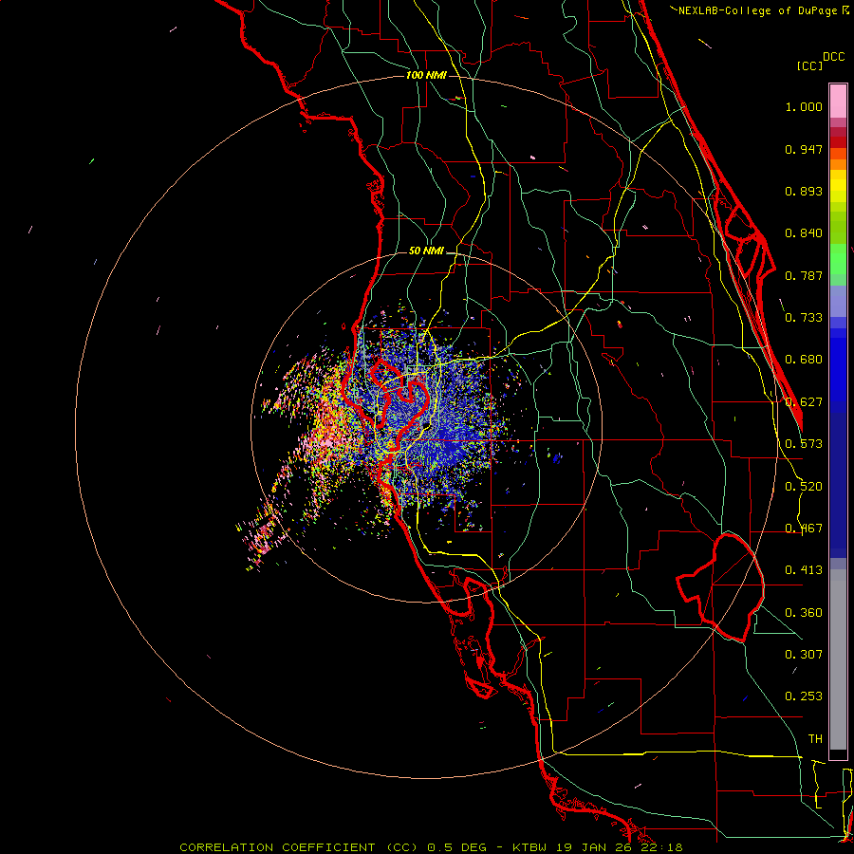
Task: Select the 0.947 scale value
Action: [x=804, y=149]
